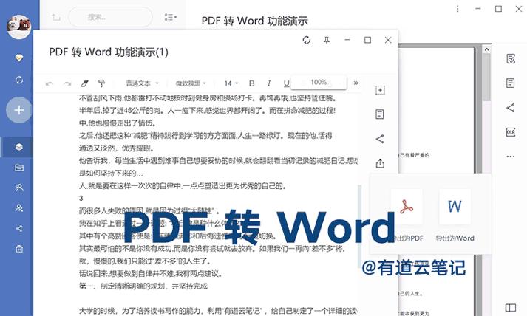Select the stacked layers recent notes icon

click(x=19, y=147)
